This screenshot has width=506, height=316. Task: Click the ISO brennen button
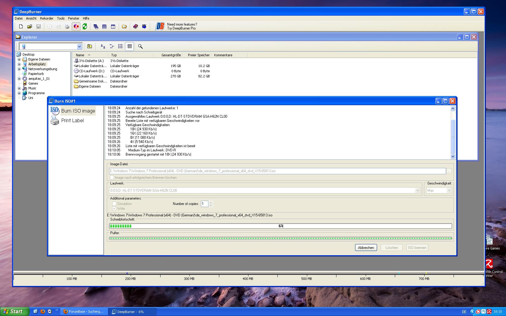click(x=417, y=248)
